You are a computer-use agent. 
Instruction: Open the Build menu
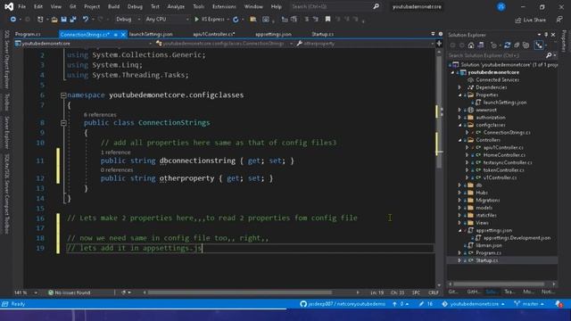pos(113,6)
